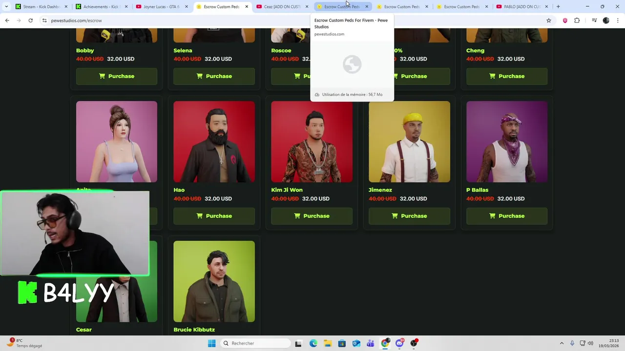Switch to the Ceaz [ADD ON CUSTOM] tab
This screenshot has height=351, width=625.
pyautogui.click(x=282, y=6)
